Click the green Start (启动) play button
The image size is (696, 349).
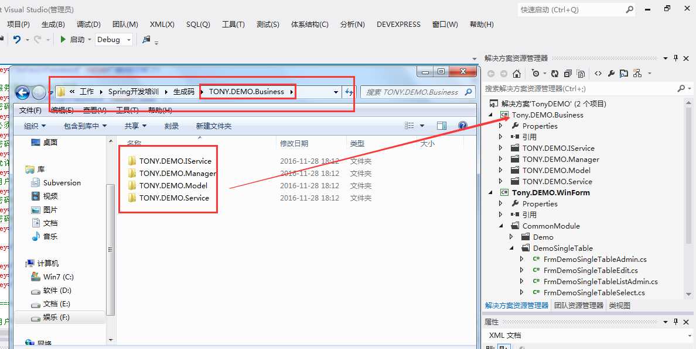63,39
